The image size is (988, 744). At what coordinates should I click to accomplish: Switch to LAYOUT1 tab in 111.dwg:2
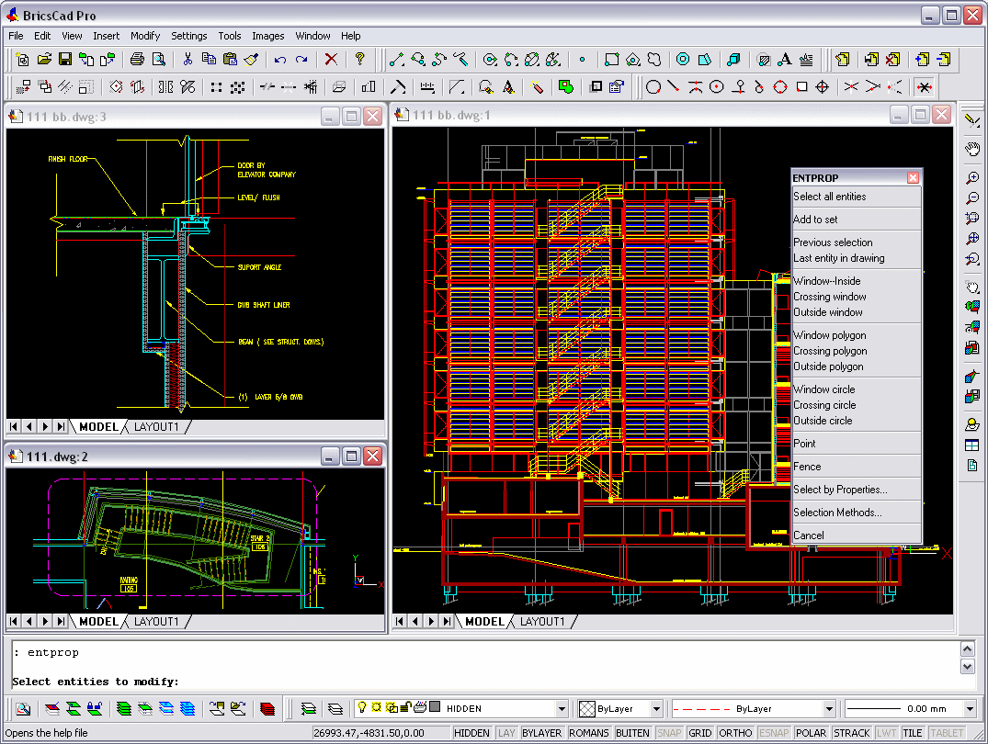[157, 622]
